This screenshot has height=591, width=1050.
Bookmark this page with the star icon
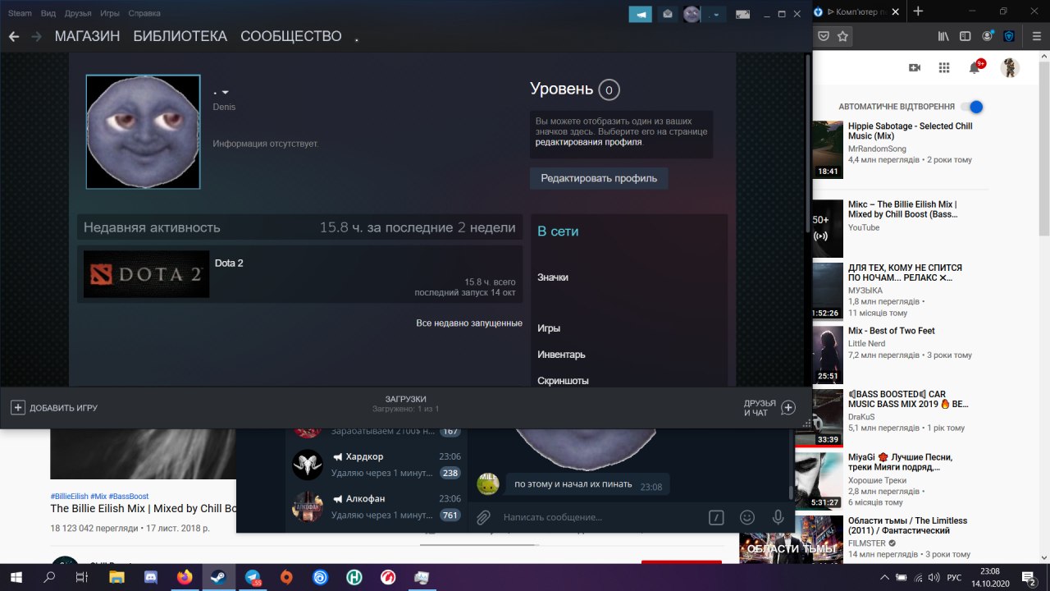coord(843,36)
